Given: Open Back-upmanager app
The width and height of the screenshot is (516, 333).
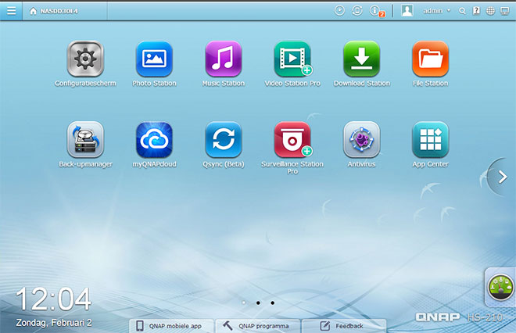Looking at the screenshot, I should click(85, 139).
